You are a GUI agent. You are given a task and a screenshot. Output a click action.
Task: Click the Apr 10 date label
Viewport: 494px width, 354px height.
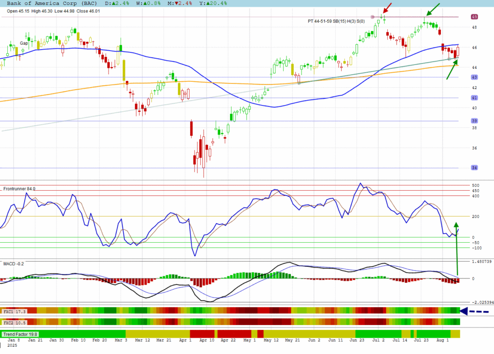point(206,340)
